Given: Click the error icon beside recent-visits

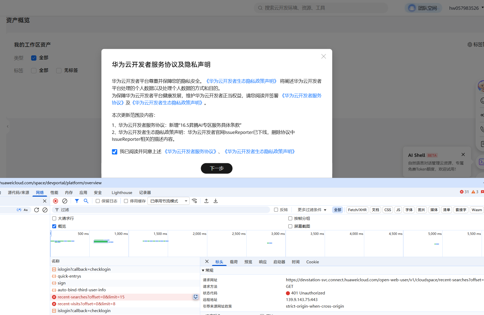Looking at the screenshot, I should (x=54, y=304).
